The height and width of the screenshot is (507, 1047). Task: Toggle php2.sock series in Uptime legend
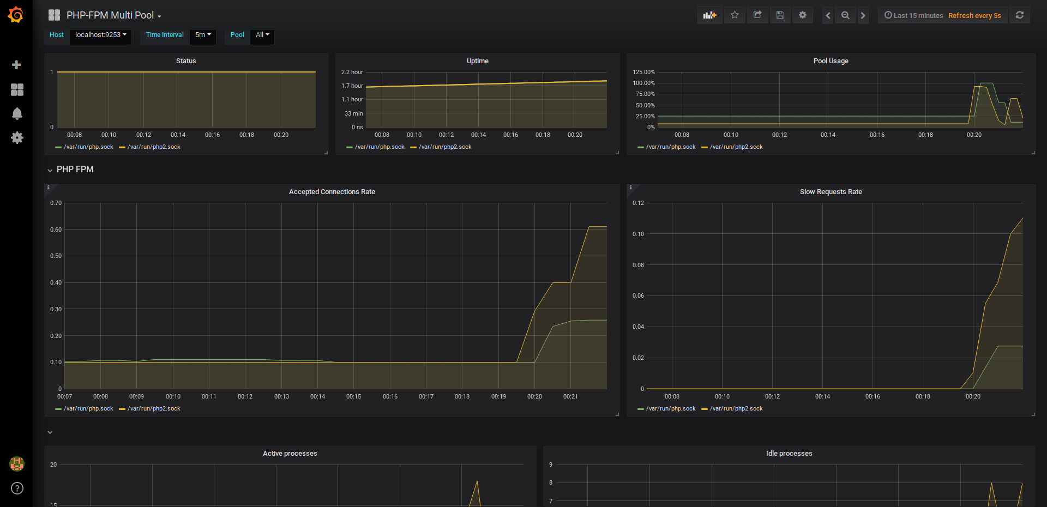click(445, 147)
